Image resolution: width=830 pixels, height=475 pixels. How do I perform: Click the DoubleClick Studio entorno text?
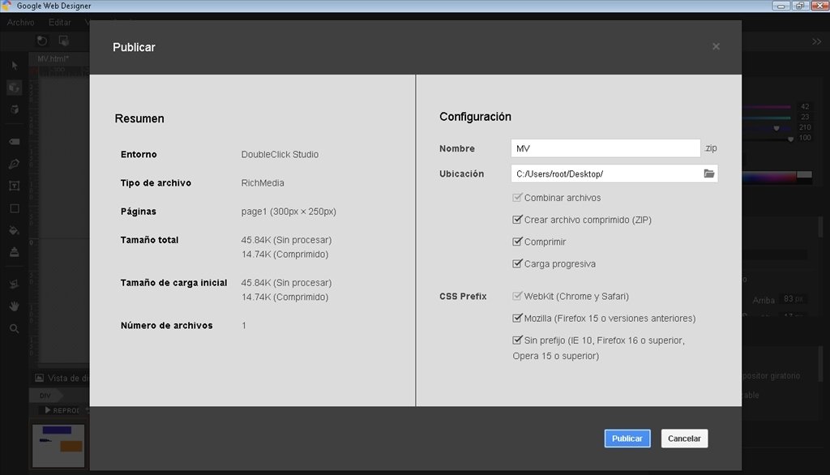[x=280, y=154]
